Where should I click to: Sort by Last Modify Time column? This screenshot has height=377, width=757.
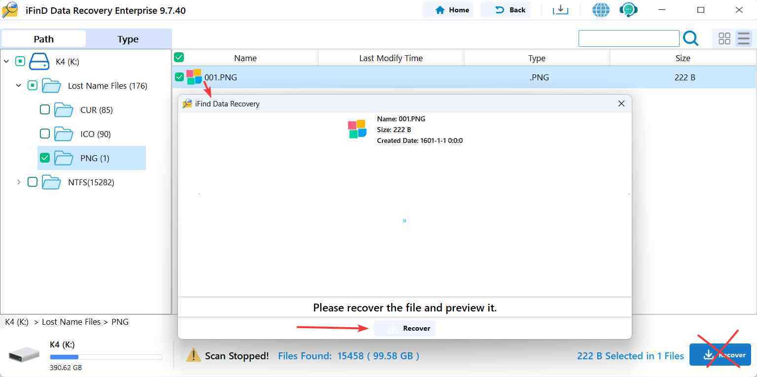[x=391, y=58]
